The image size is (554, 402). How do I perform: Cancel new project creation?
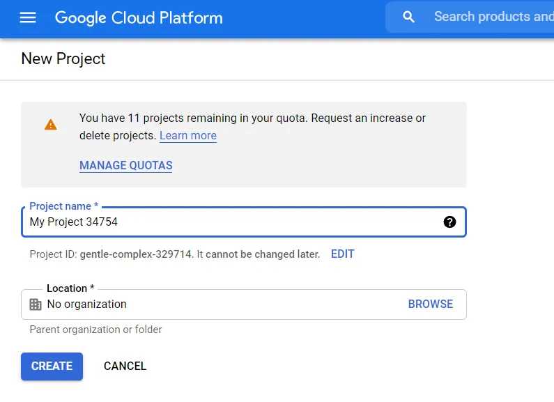125,366
